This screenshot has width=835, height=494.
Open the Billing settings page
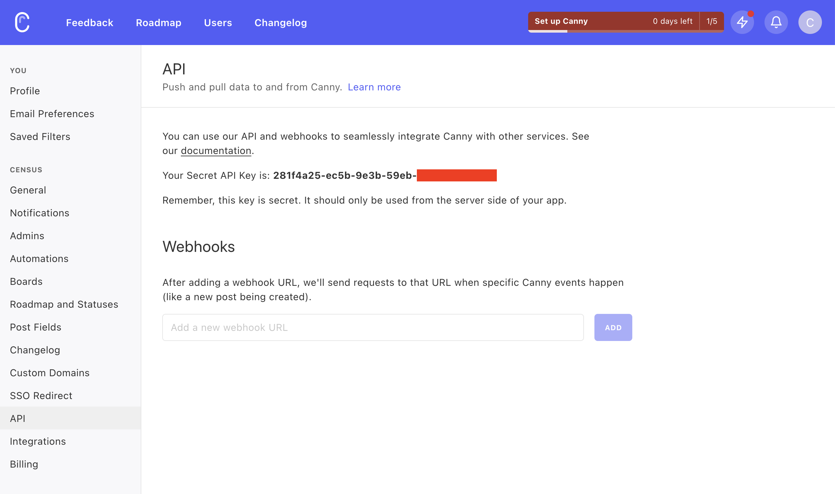(x=24, y=464)
